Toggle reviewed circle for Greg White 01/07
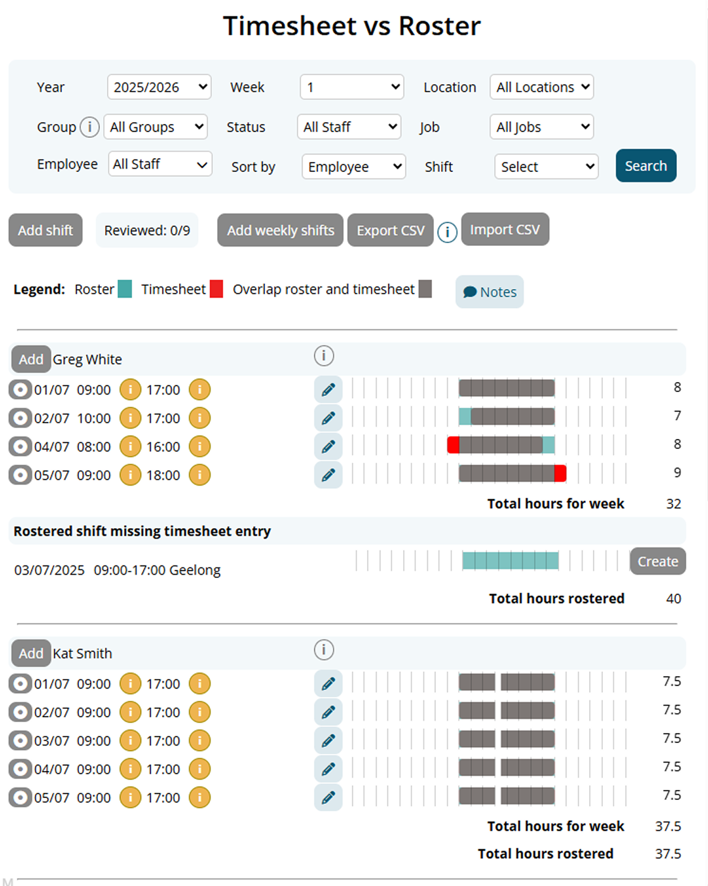Screen dimensions: 708x886 pyautogui.click(x=20, y=390)
